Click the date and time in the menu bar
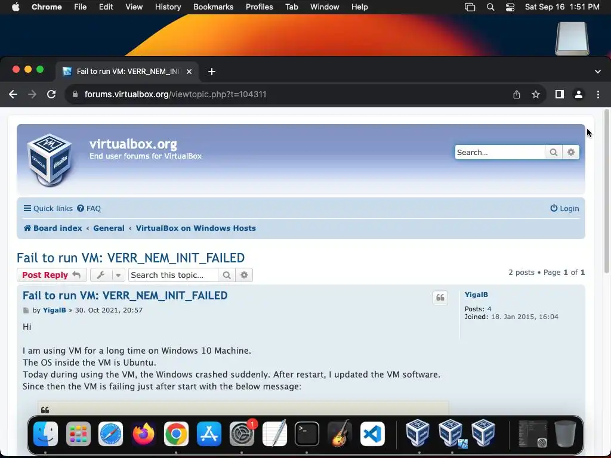 pos(562,7)
